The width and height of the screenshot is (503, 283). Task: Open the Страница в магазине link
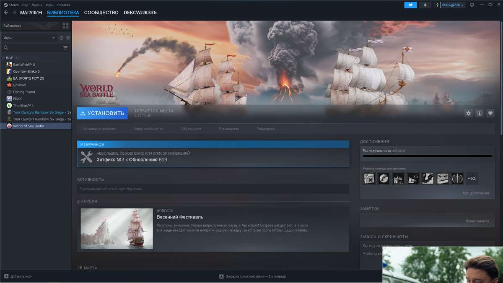[99, 129]
